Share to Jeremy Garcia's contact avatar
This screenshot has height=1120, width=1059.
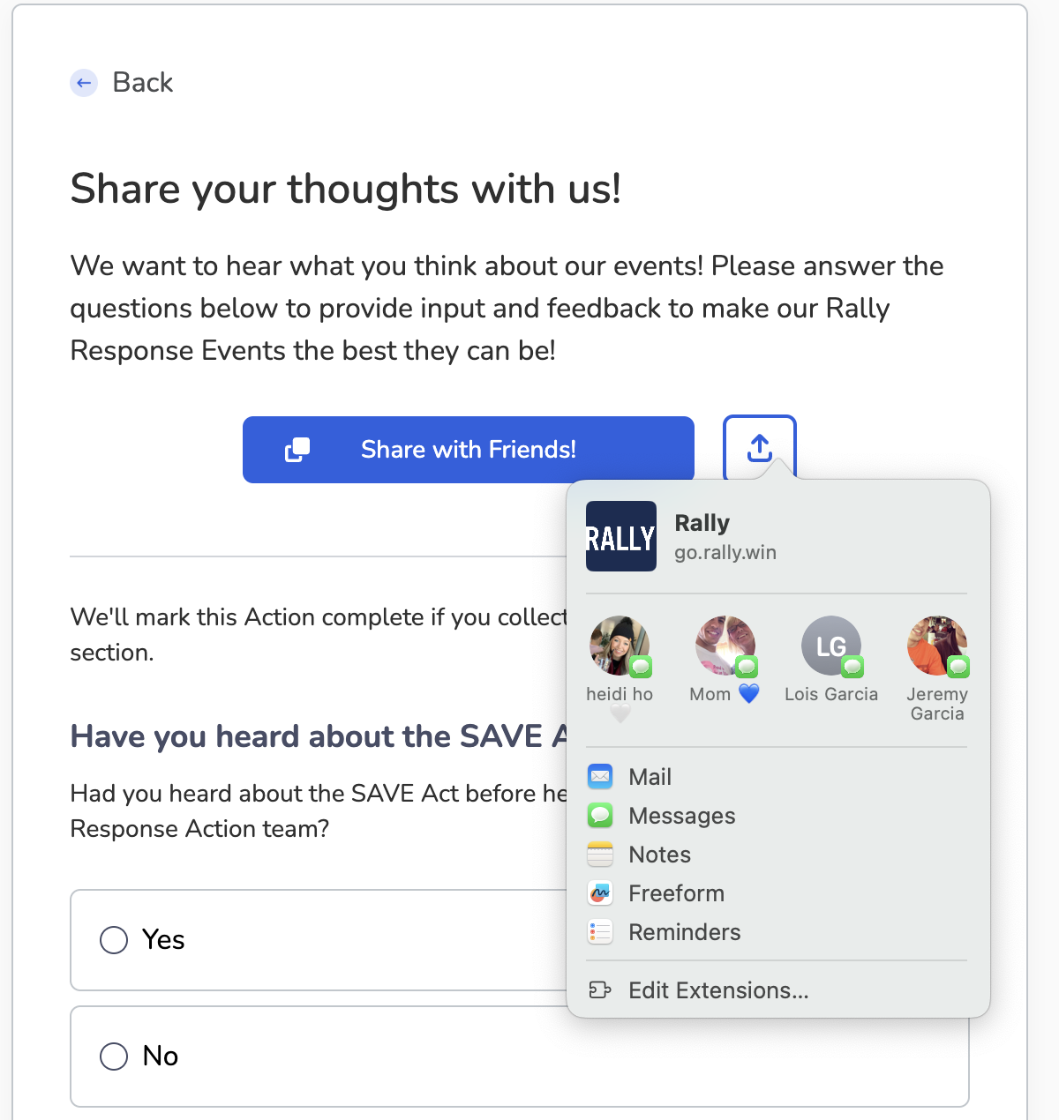pos(937,646)
